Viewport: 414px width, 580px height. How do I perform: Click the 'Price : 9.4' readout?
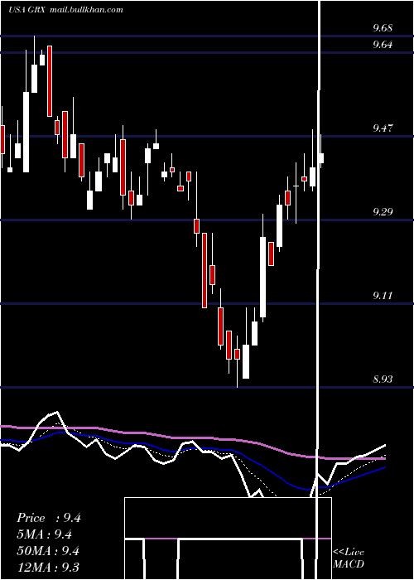click(x=49, y=518)
